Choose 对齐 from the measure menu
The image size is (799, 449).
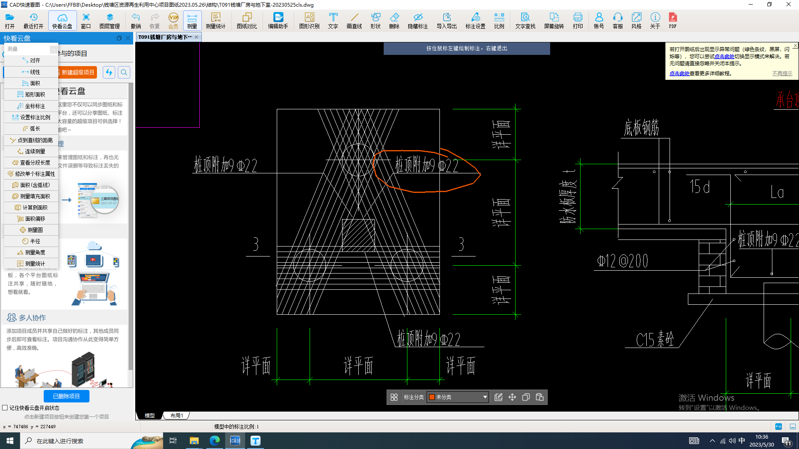(x=31, y=61)
